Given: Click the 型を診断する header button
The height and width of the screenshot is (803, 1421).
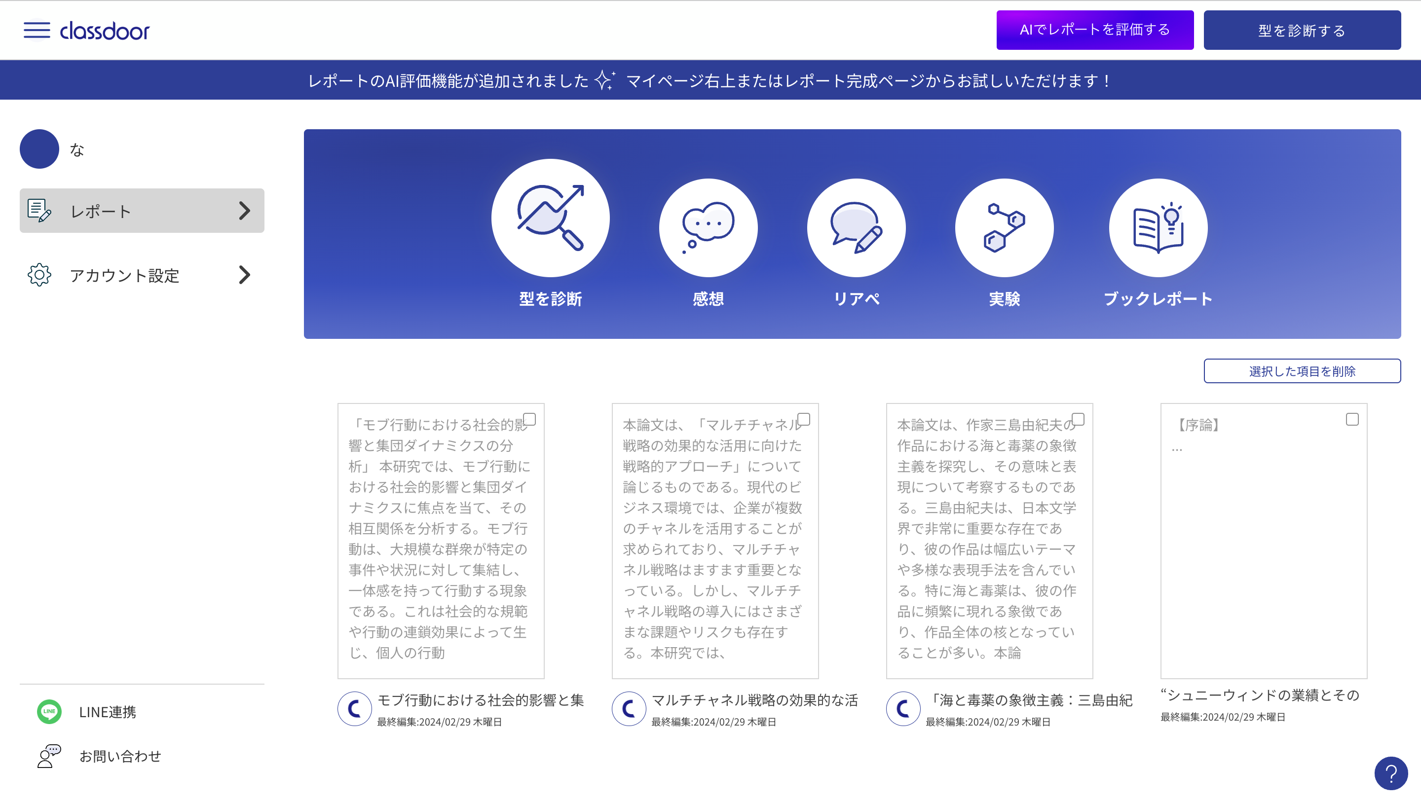Looking at the screenshot, I should pyautogui.click(x=1301, y=30).
